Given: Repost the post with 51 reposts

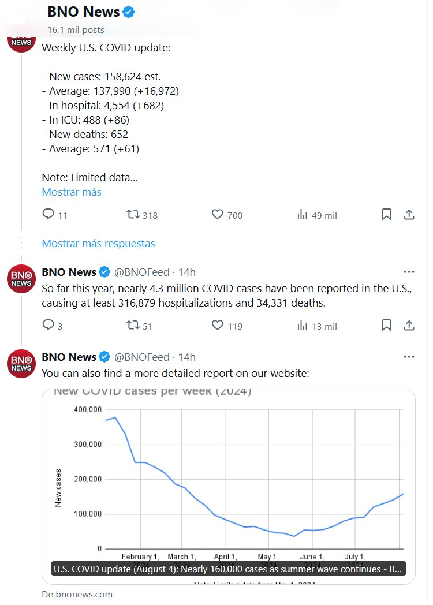Looking at the screenshot, I should coord(133,326).
